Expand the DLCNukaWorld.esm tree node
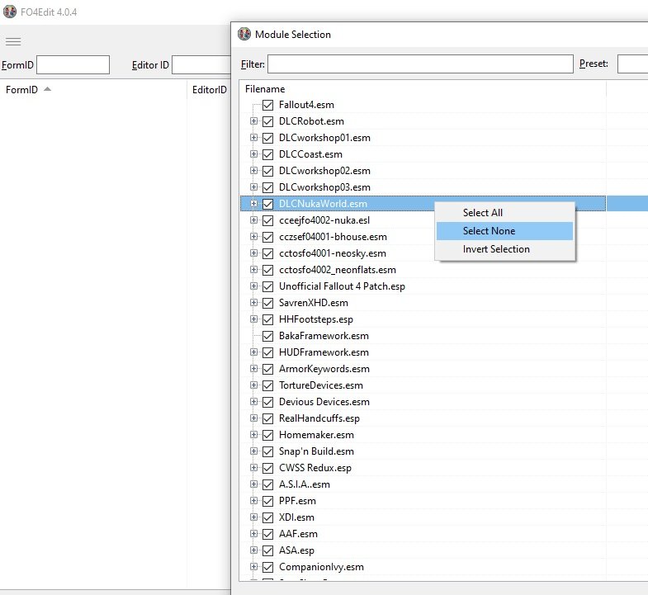648x595 pixels. point(254,204)
